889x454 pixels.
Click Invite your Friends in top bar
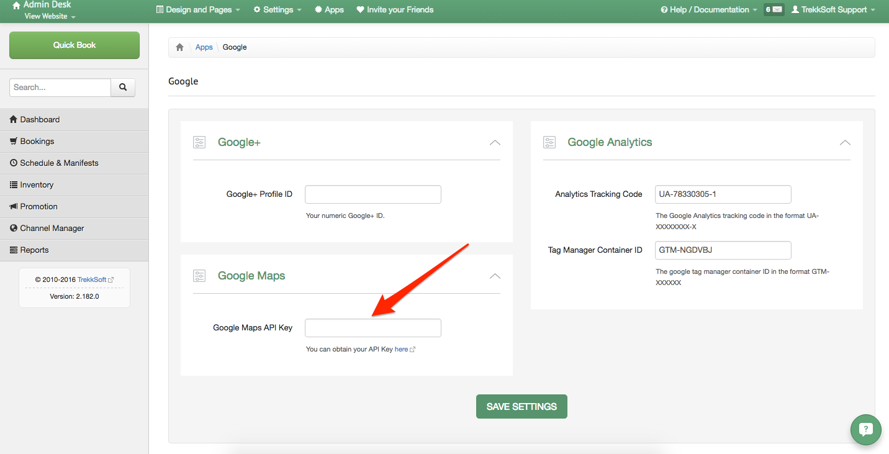[x=395, y=10]
